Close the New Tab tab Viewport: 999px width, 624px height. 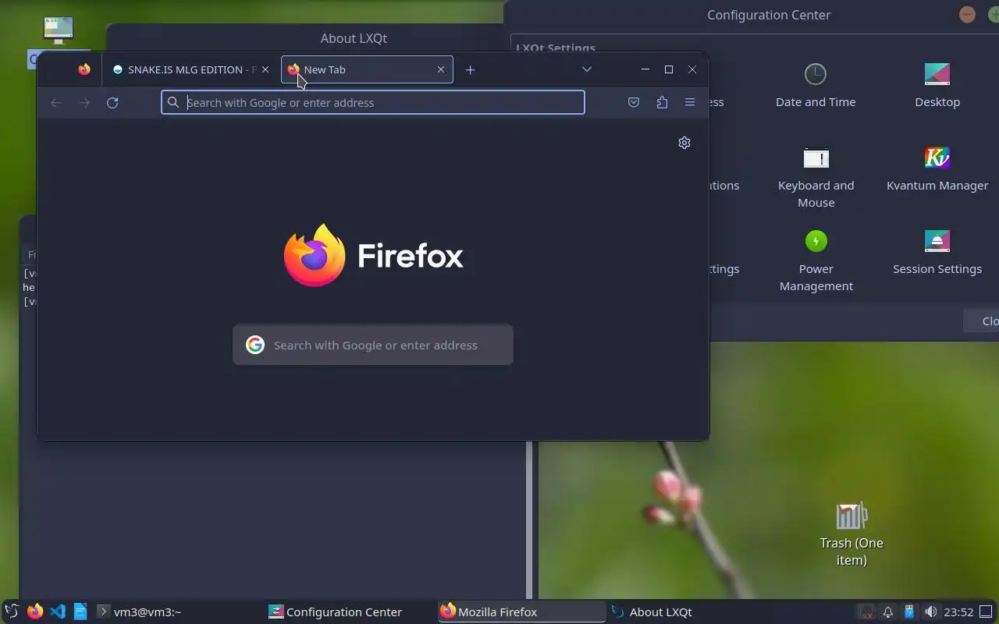pyautogui.click(x=441, y=69)
